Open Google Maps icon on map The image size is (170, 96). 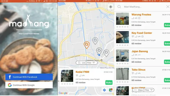111,90
